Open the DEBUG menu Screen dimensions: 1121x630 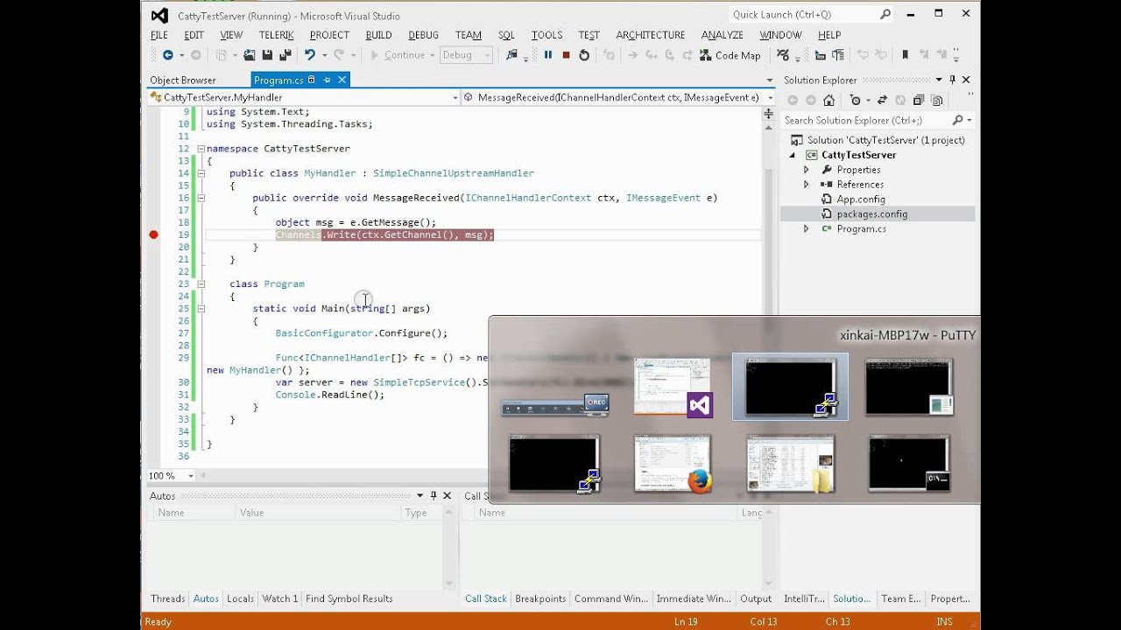pos(423,35)
